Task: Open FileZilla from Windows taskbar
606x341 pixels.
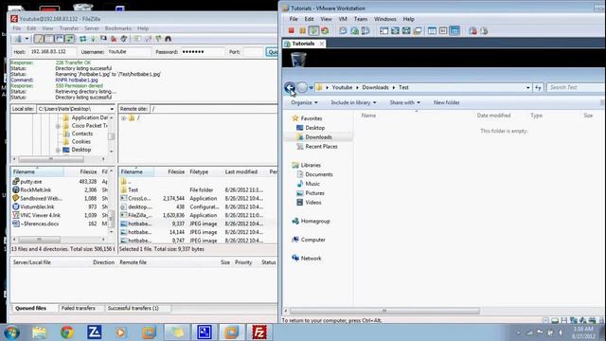Action: click(x=259, y=332)
